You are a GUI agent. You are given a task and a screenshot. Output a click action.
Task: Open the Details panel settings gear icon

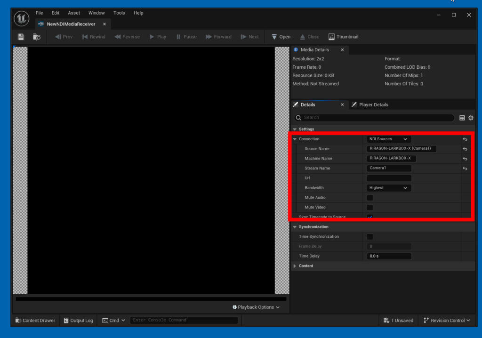point(471,118)
